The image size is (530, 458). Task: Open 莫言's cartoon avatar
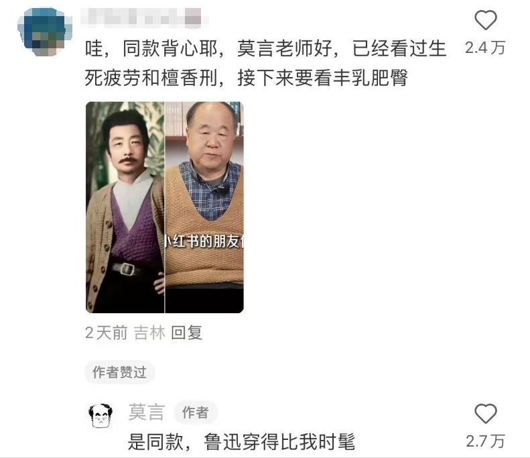(x=101, y=416)
